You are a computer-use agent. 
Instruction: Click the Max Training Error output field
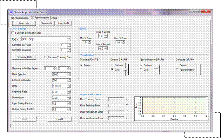[x=116, y=99]
